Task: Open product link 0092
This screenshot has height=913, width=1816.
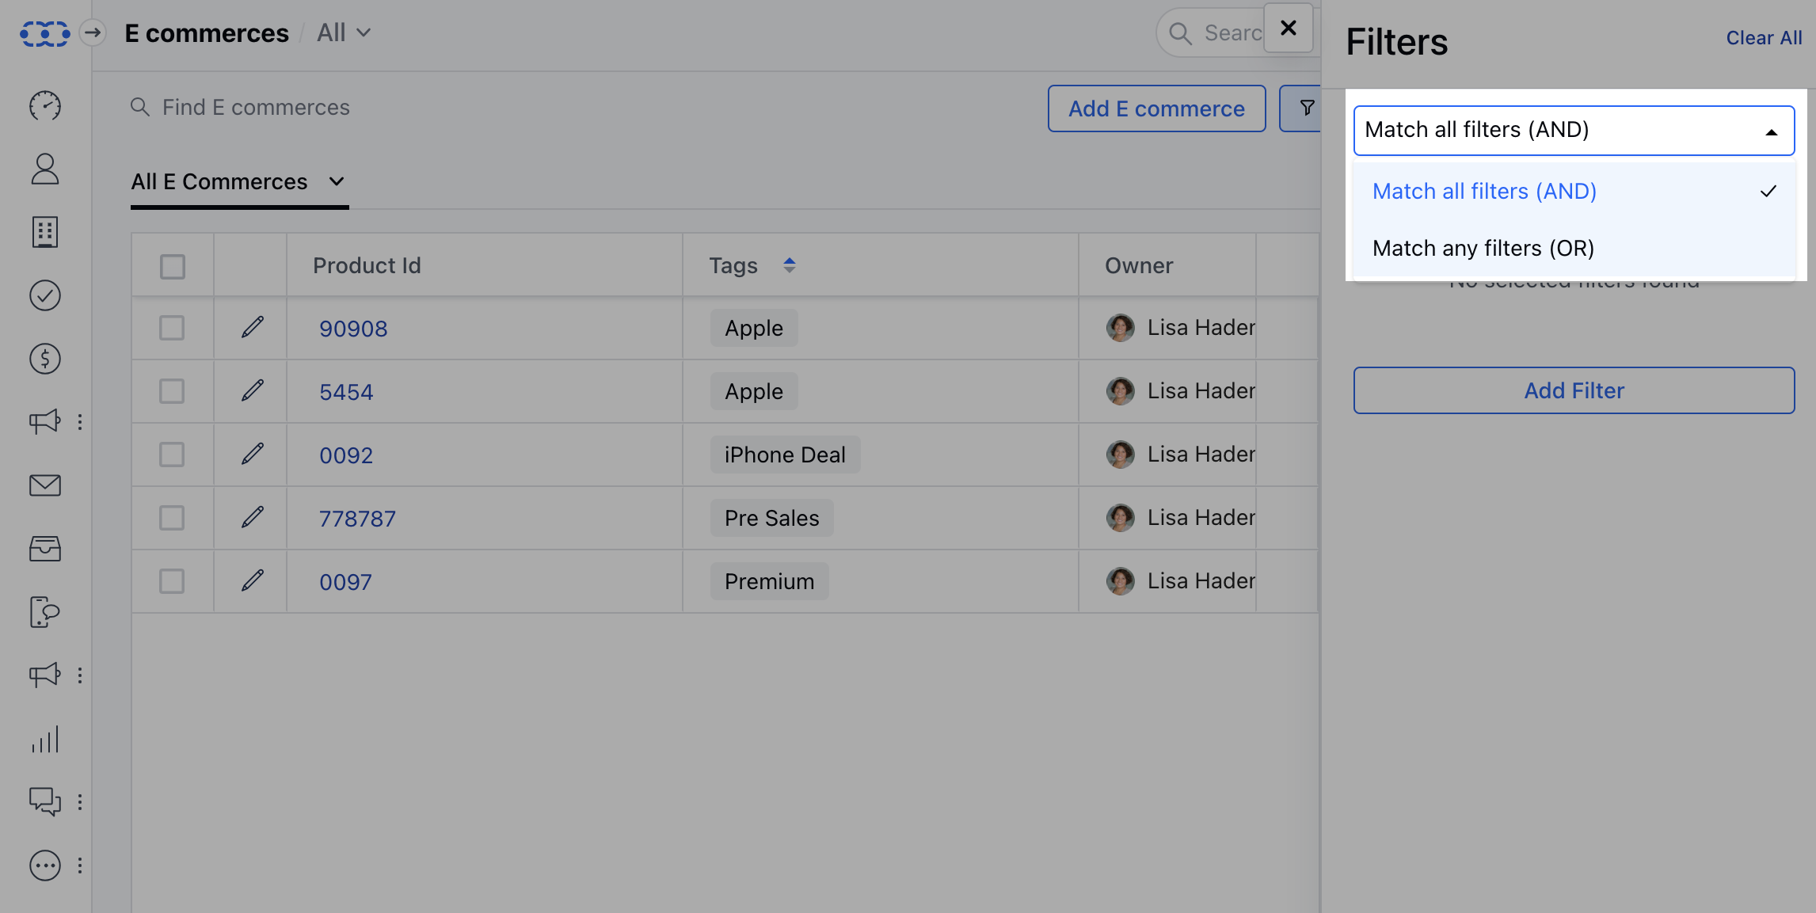Action: [x=346, y=455]
